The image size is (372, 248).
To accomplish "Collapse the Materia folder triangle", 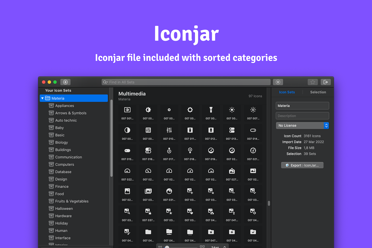I will coord(42,98).
